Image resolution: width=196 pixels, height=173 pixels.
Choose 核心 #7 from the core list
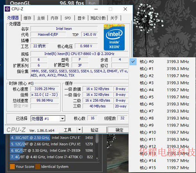coord(162,111)
